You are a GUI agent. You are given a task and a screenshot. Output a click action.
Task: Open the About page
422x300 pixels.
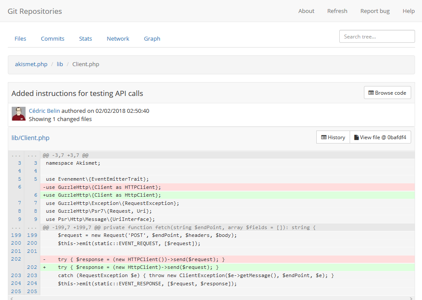click(x=306, y=11)
